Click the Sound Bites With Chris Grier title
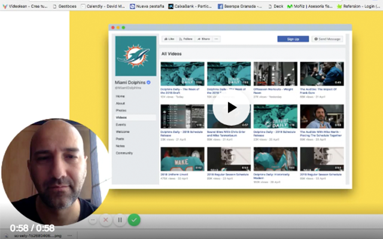Viewport: 383px width, 239px height. click(226, 134)
